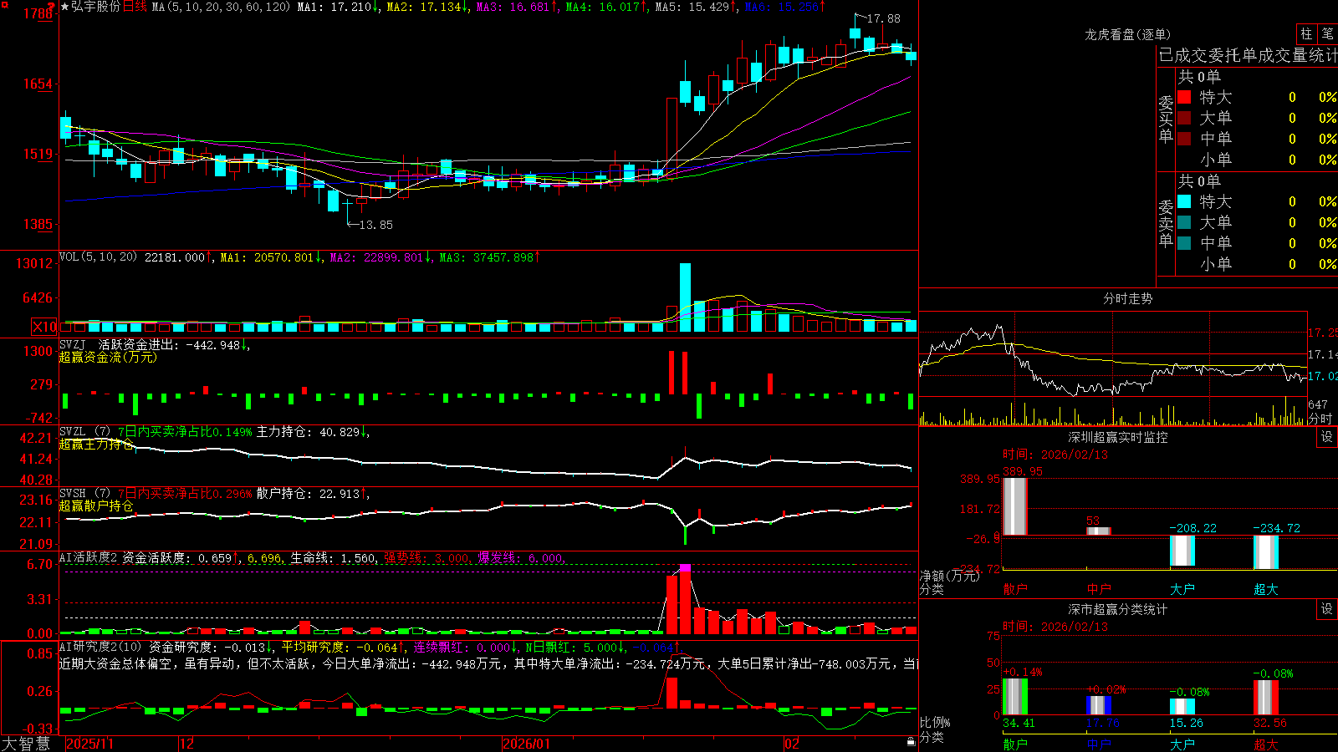Click the 分时走势 panel title
This screenshot has width=1338, height=752.
tap(1127, 298)
